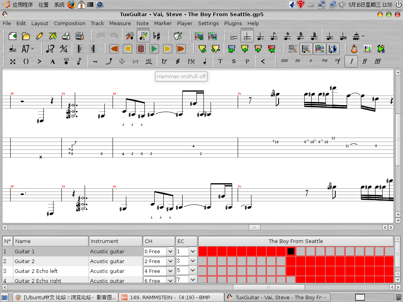This screenshot has height=302, width=403.
Task: Open the mixer
Action: pos(368,49)
